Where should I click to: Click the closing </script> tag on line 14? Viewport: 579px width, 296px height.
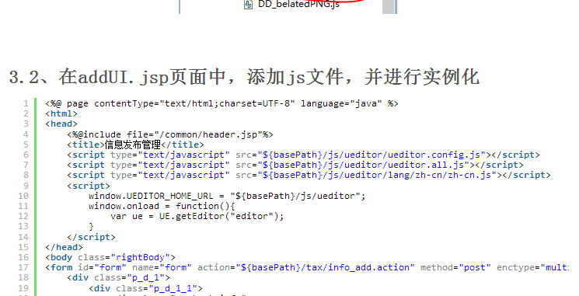pyautogui.click(x=91, y=237)
